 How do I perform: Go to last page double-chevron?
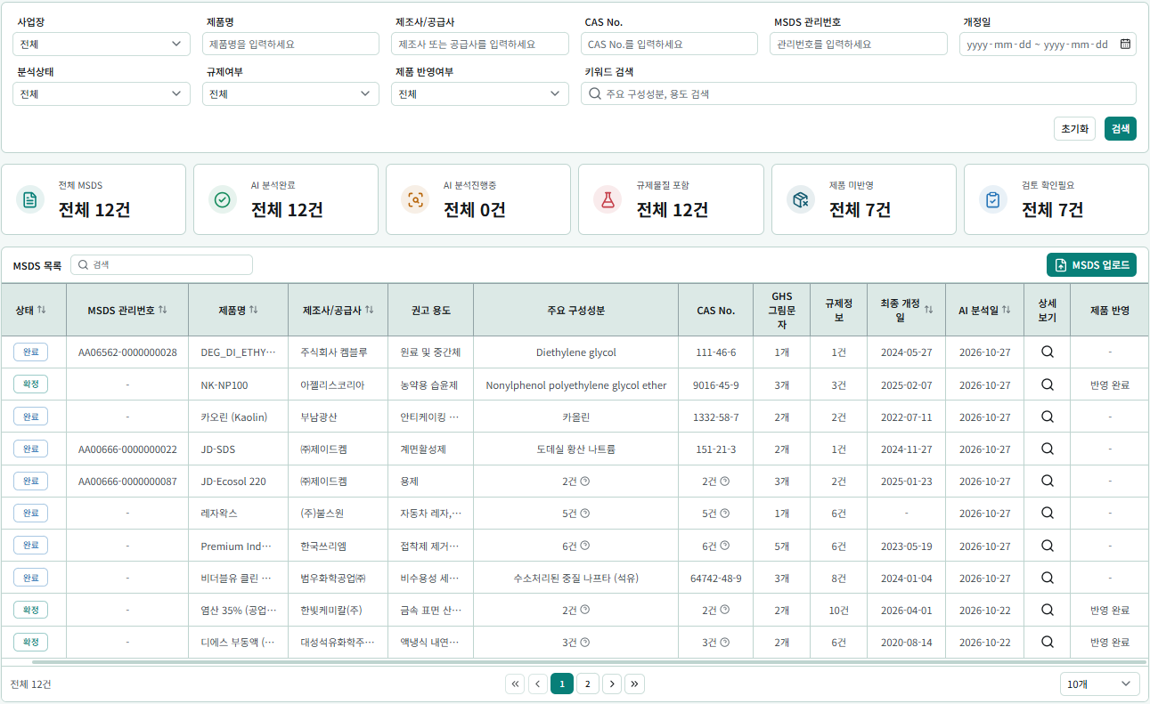tap(634, 684)
